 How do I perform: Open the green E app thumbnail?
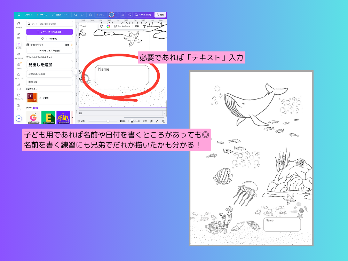(x=48, y=117)
